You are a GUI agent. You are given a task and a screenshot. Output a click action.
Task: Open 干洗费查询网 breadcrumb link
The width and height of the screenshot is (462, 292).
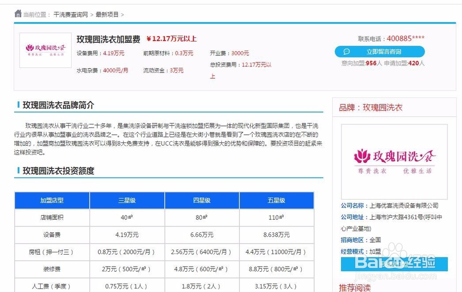click(x=71, y=15)
